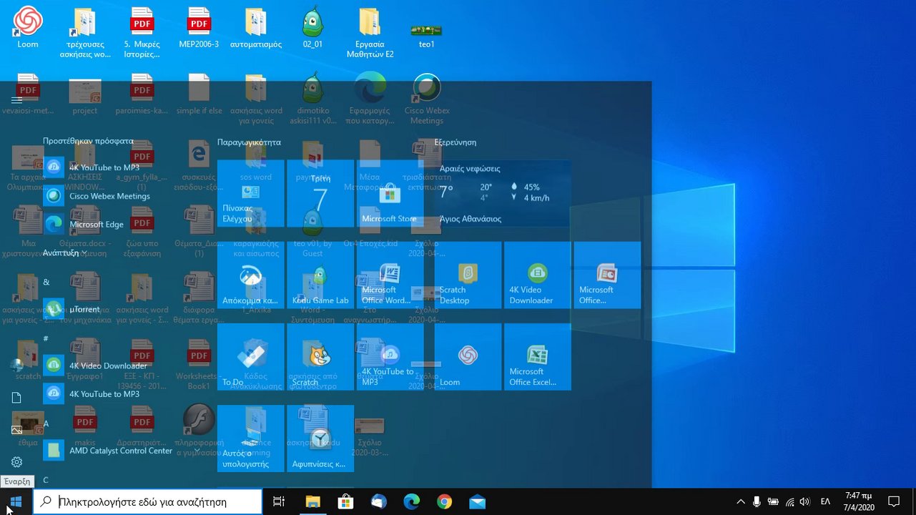
Task: Select the 5. Μικρές Ιστορίες PDF on desktop
Action: (x=142, y=33)
